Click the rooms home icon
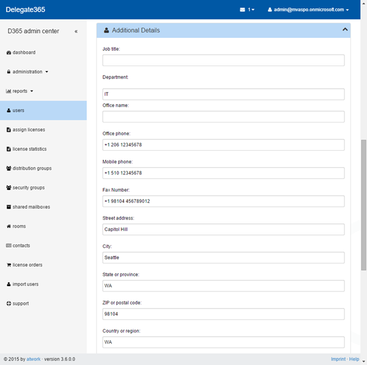This screenshot has width=367, height=365. click(9, 227)
